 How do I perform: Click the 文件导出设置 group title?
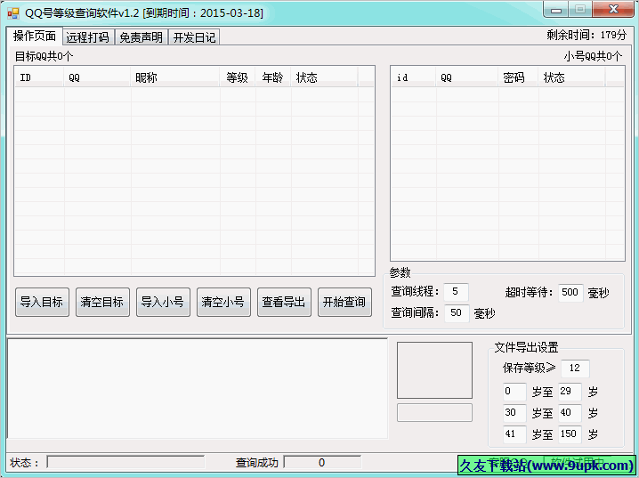[x=526, y=348]
